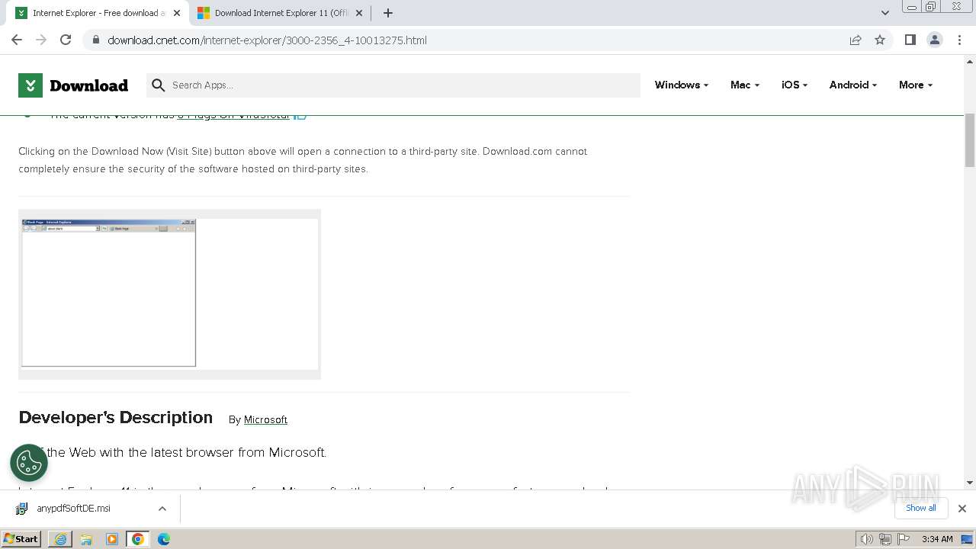This screenshot has width=976, height=549.
Task: Open the Microsoft developer link
Action: click(x=265, y=419)
